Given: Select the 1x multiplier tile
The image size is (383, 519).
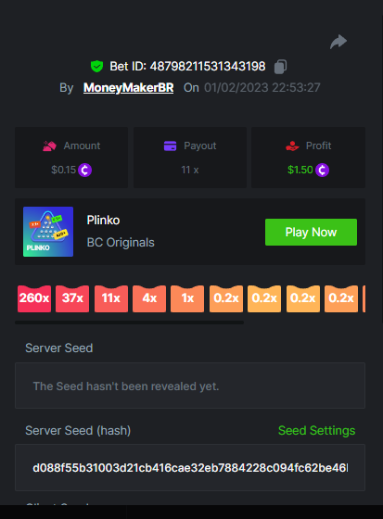Looking at the screenshot, I should [x=187, y=298].
